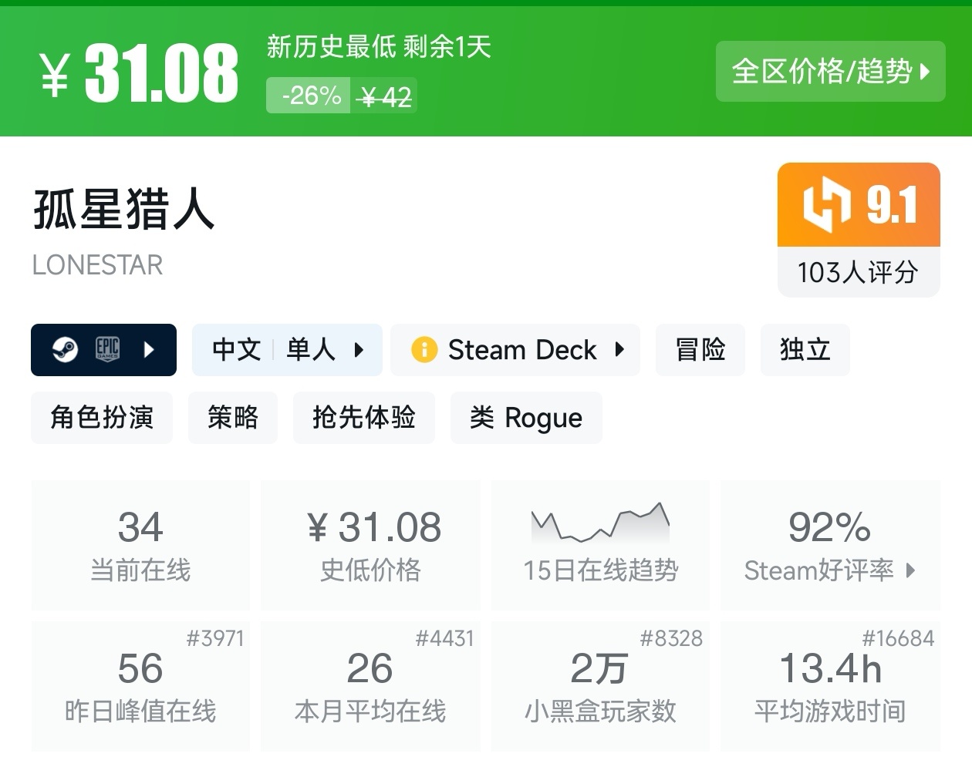Select the 类 Rogue tag
Image resolution: width=972 pixels, height=767 pixels.
click(525, 418)
